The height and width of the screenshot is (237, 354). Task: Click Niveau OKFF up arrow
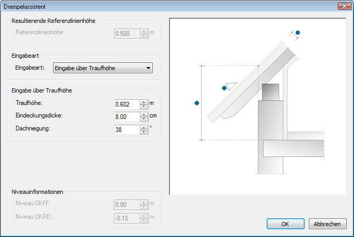[x=143, y=203]
